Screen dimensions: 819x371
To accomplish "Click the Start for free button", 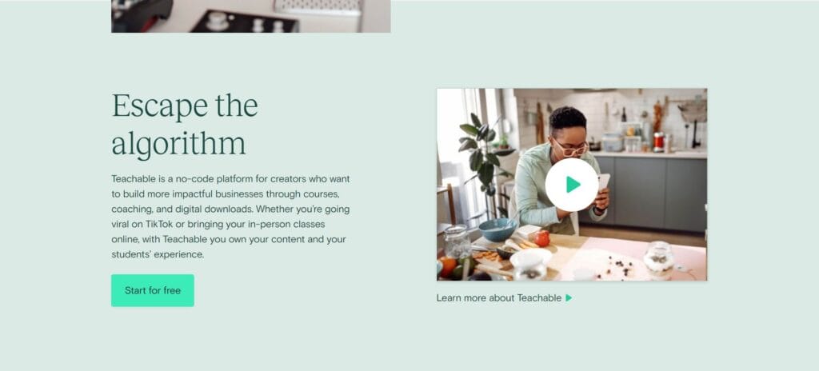I will tap(153, 290).
